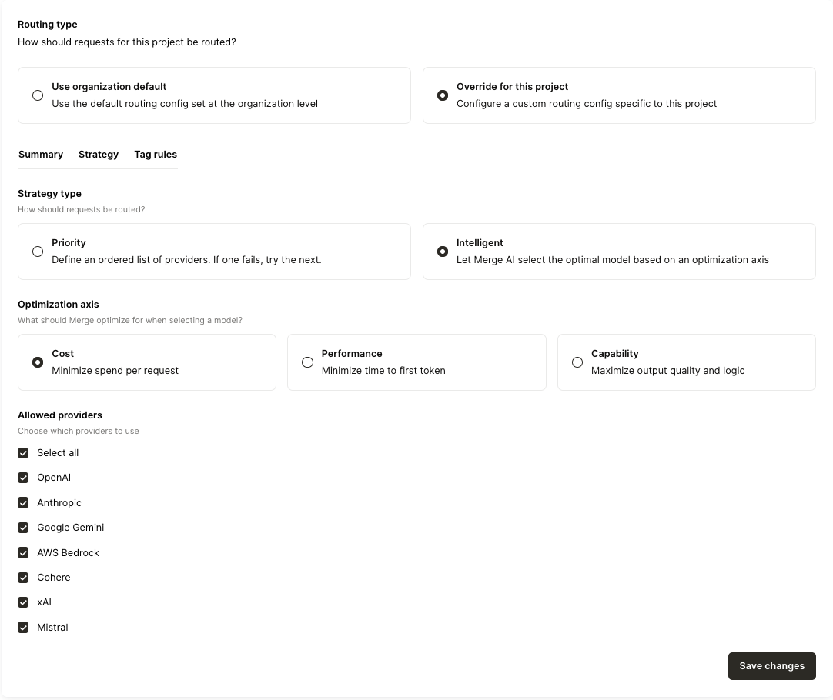Open the Tag rules tab
Viewport: 833px width, 700px height.
coord(155,154)
